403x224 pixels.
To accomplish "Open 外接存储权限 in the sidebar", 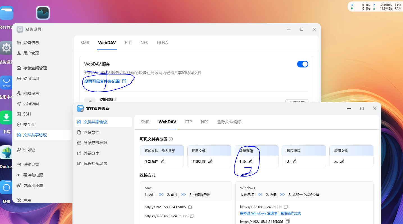I will coord(95,143).
